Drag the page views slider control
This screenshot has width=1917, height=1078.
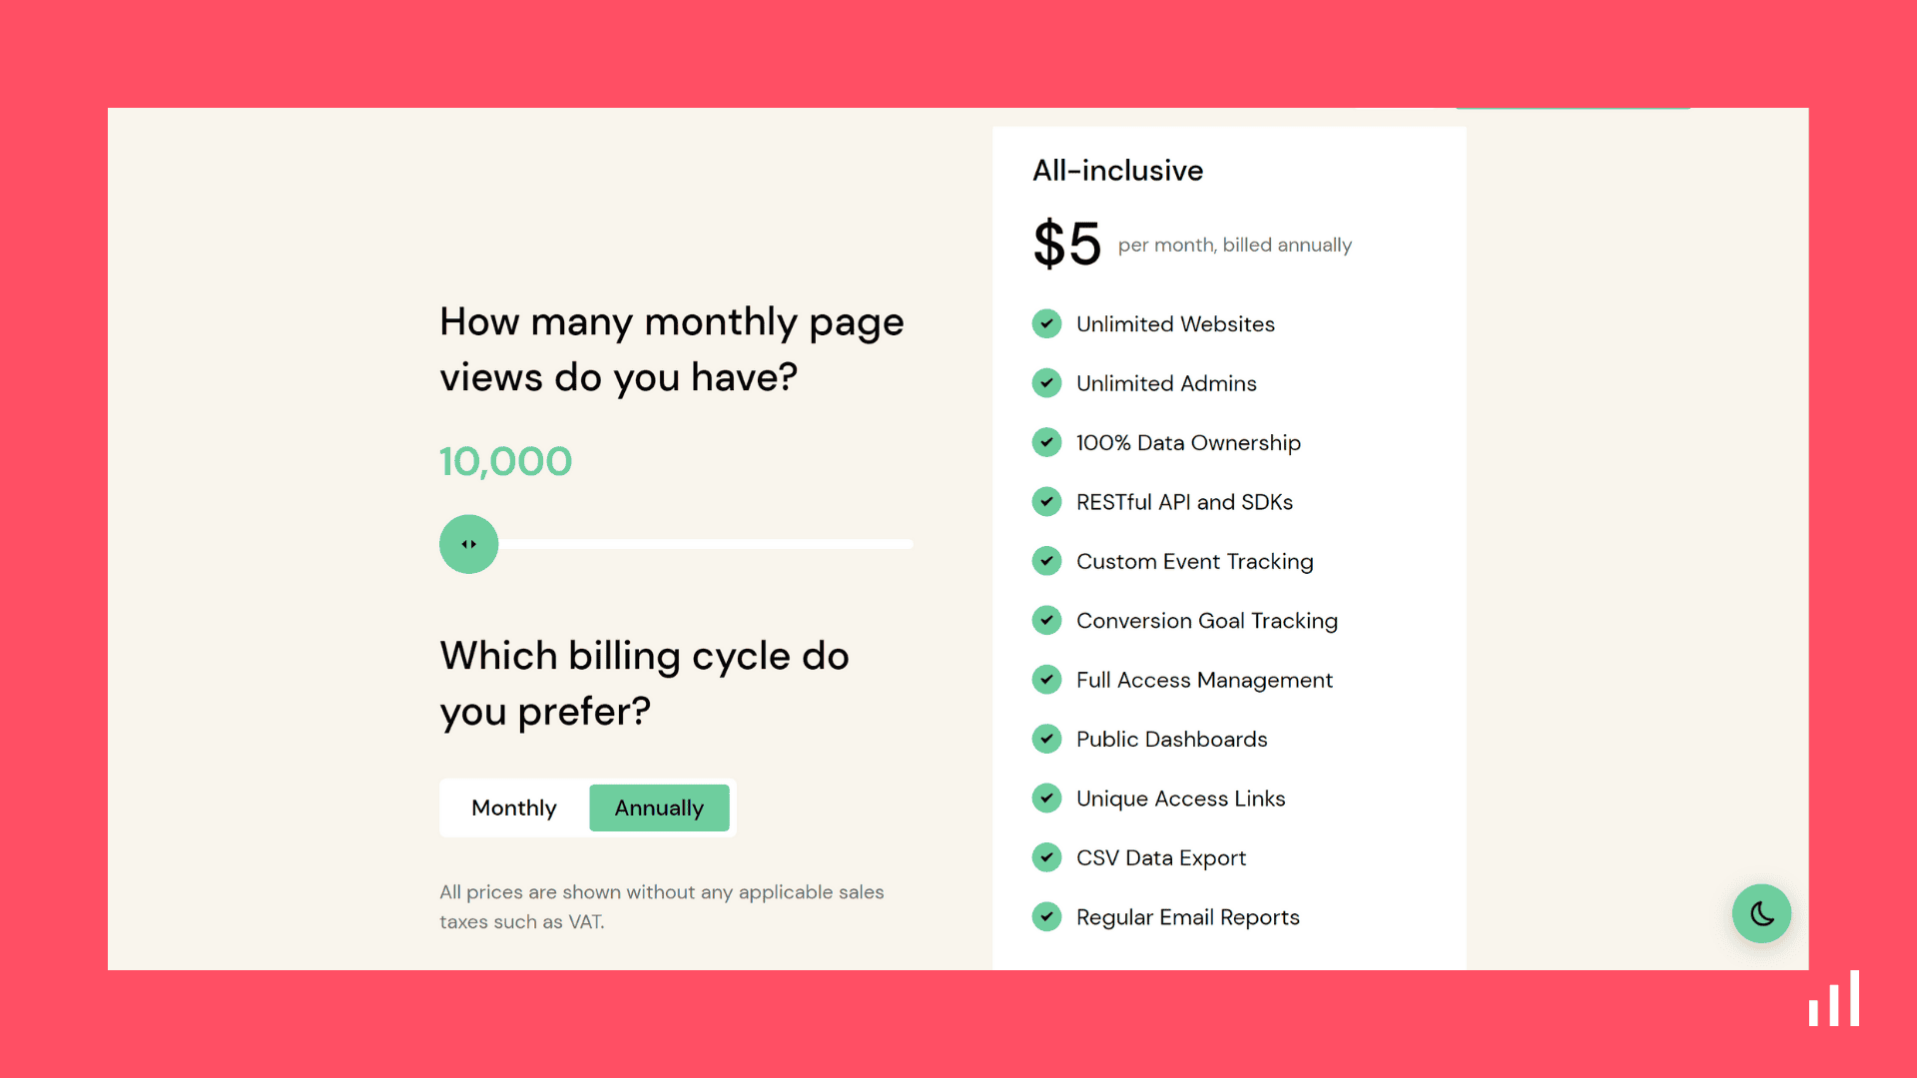468,544
